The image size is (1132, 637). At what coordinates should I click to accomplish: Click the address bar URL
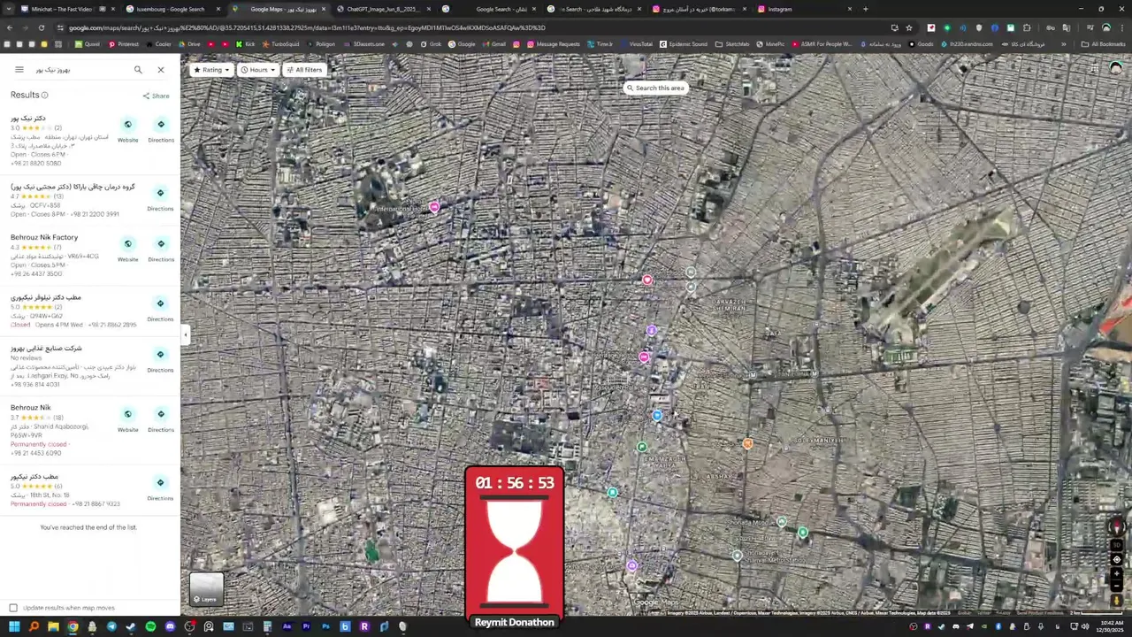pyautogui.click(x=306, y=27)
